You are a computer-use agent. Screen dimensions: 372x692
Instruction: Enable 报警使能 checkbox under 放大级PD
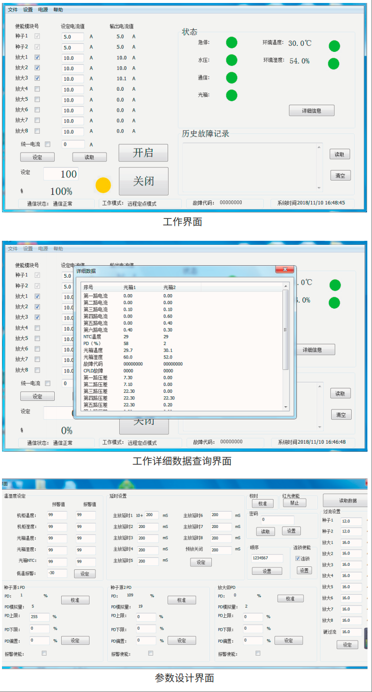[258, 653]
